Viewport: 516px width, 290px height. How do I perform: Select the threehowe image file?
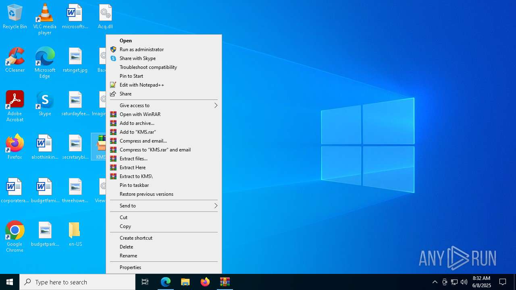coord(75,191)
